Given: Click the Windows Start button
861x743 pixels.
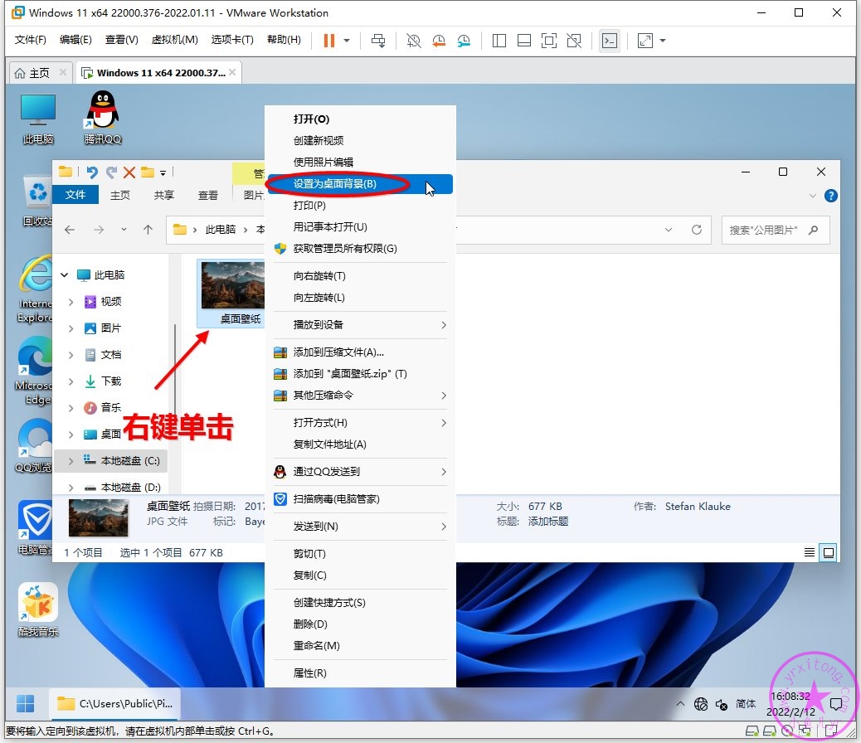Looking at the screenshot, I should 25,703.
